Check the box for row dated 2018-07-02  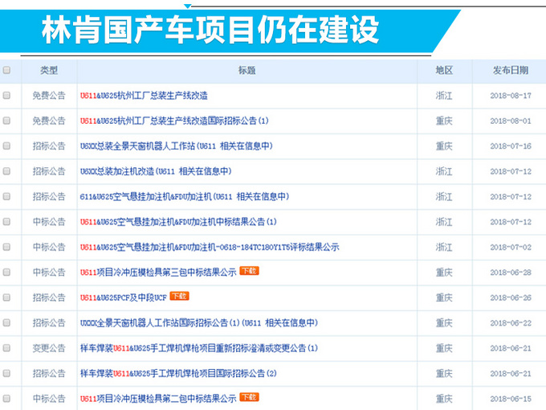click(x=6, y=247)
